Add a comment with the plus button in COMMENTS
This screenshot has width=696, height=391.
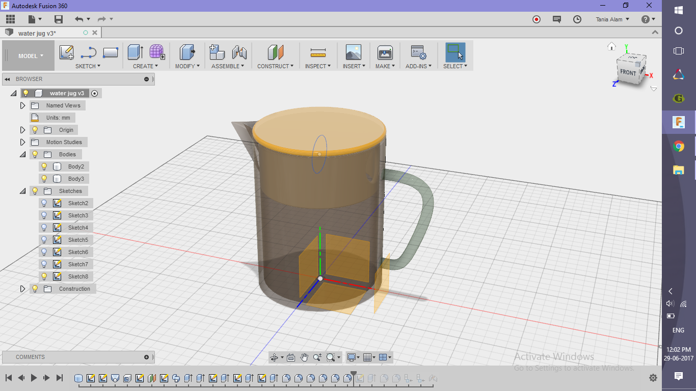click(x=146, y=357)
